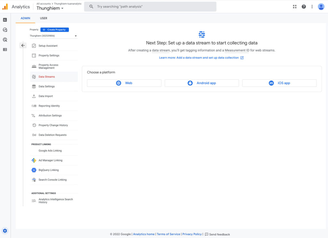Open the Explore icon in left rail

coord(5,30)
